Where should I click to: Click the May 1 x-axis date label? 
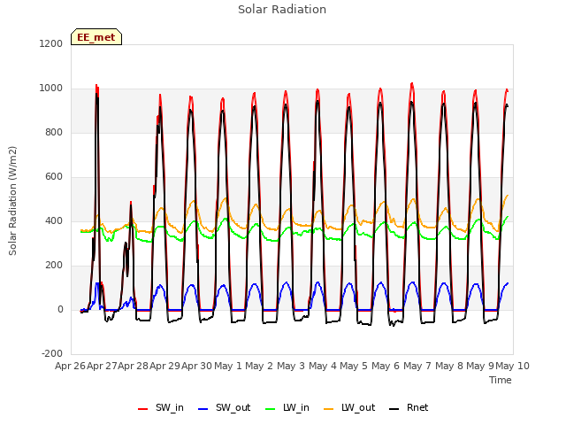228,366
